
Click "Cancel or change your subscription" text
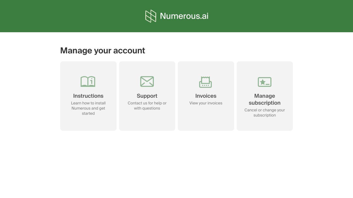pos(265,113)
